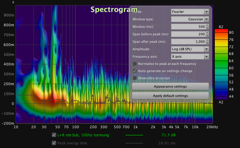Click the Appearance settings button

point(170,86)
